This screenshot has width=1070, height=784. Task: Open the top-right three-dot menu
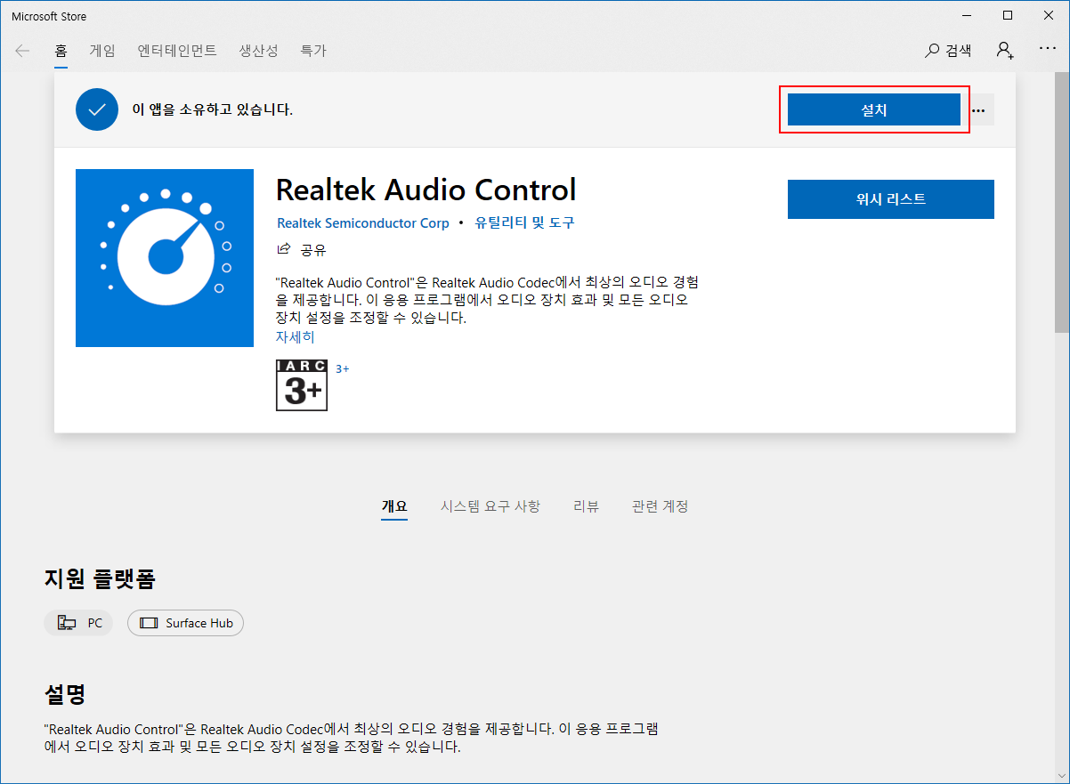[1048, 48]
